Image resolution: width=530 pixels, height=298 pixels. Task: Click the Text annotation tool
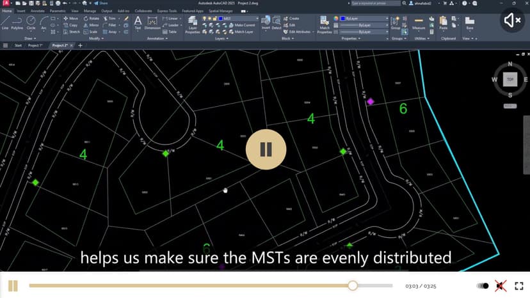138,23
